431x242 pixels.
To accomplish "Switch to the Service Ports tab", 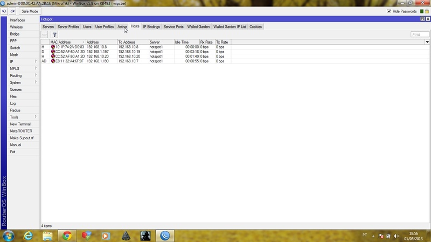I will tap(173, 26).
